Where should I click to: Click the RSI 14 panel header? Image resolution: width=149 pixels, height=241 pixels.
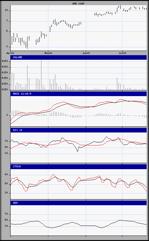click(x=79, y=130)
